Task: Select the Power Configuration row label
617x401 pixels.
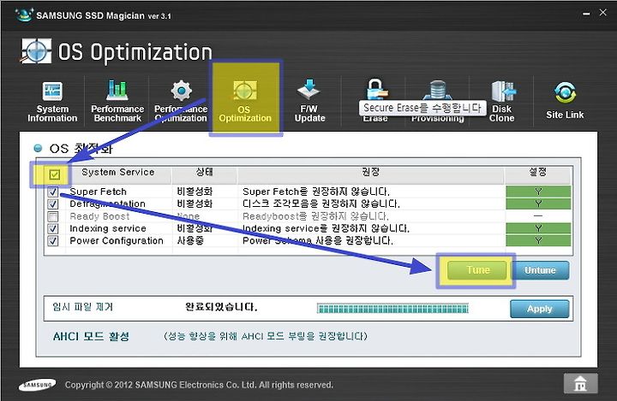Action: (117, 241)
